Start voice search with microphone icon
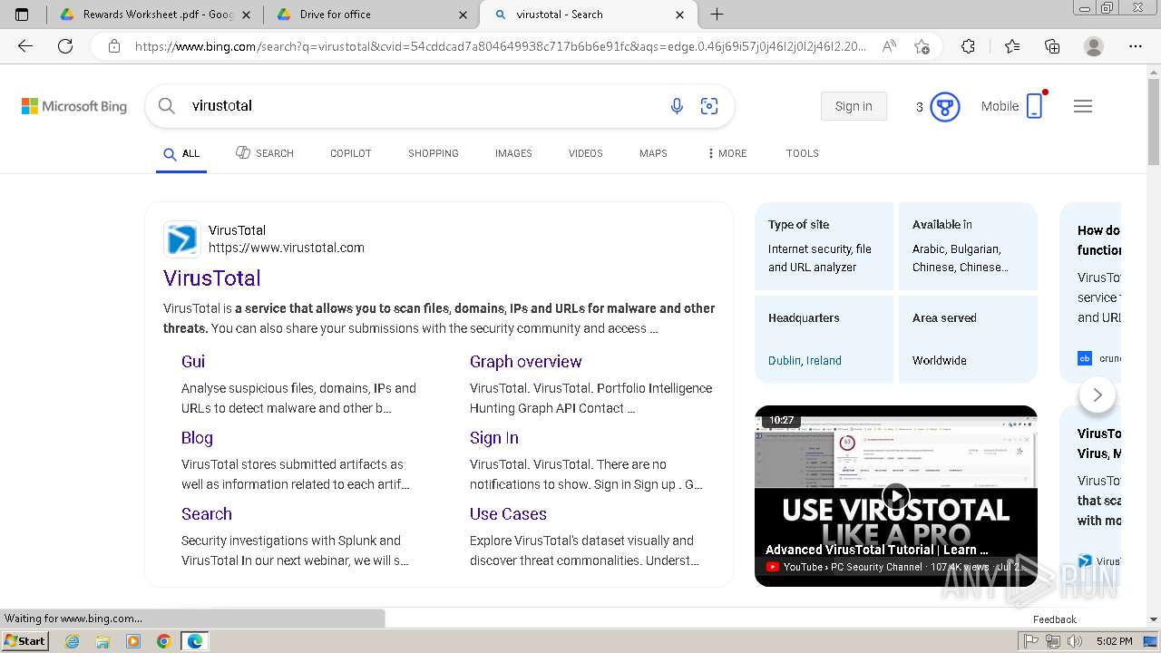This screenshot has width=1161, height=653. pyautogui.click(x=677, y=106)
